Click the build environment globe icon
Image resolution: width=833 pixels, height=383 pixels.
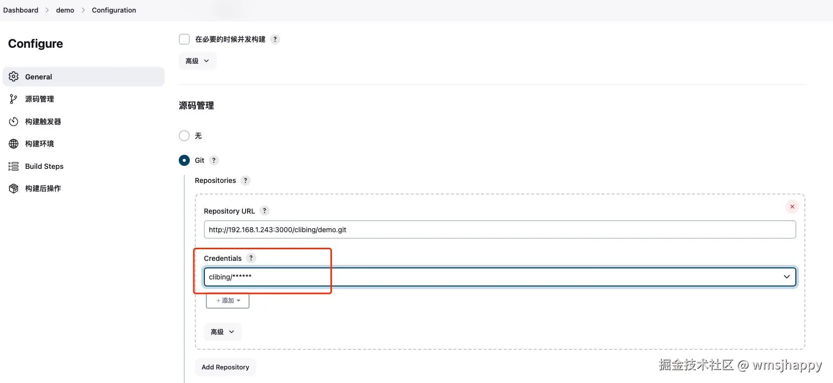pyautogui.click(x=14, y=144)
